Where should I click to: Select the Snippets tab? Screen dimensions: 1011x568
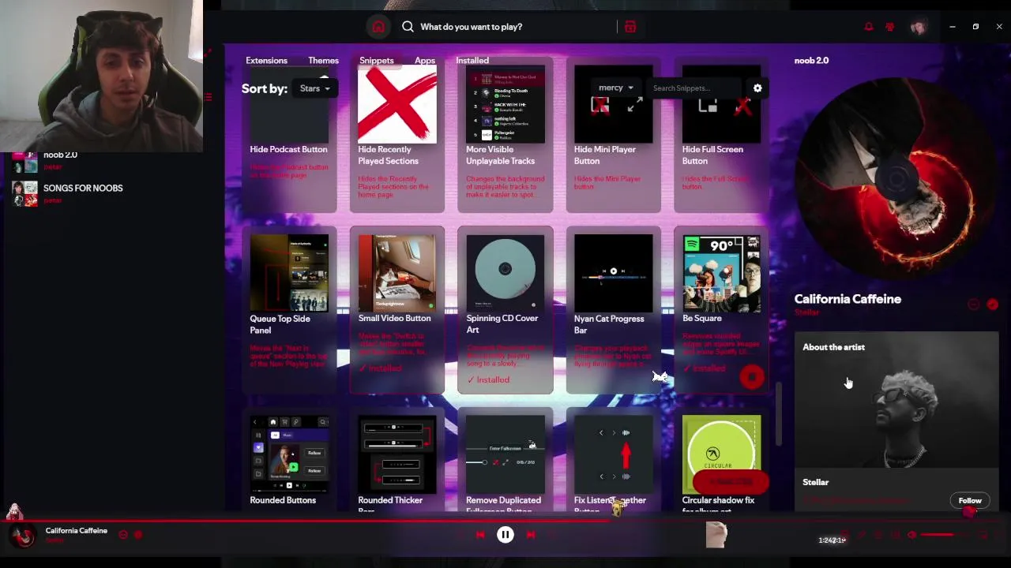(x=376, y=61)
